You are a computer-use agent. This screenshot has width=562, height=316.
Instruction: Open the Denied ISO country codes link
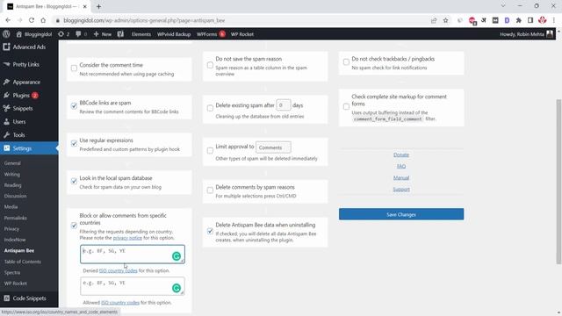(x=118, y=270)
